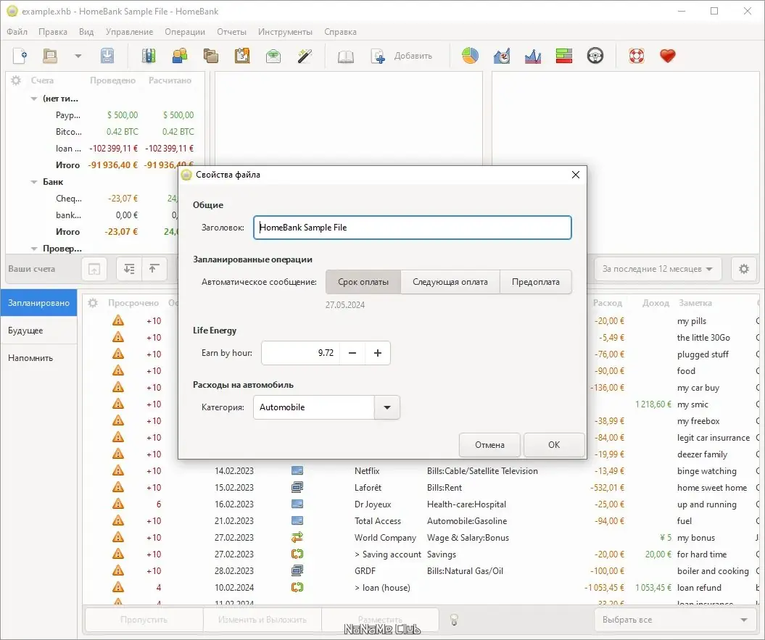Close the Свойства файла dialog
This screenshot has width=765, height=640.
click(x=576, y=175)
